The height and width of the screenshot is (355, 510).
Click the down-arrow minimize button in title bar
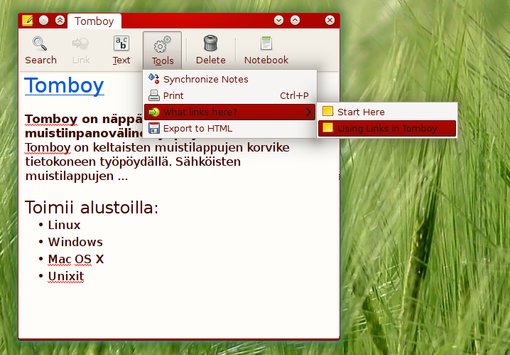pos(278,20)
